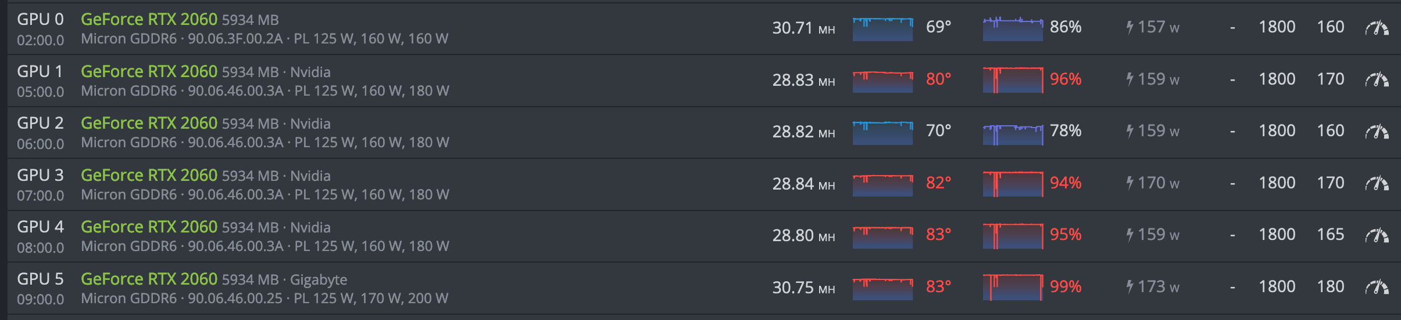Click the 94% fan speed reading
Image resolution: width=1401 pixels, height=320 pixels.
click(x=1065, y=183)
